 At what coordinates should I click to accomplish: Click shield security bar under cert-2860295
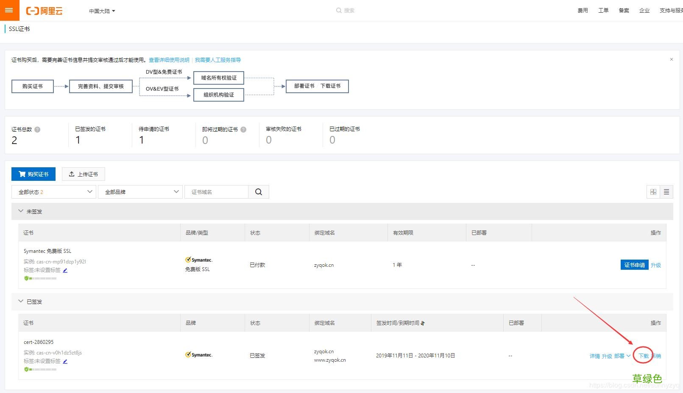pos(40,369)
